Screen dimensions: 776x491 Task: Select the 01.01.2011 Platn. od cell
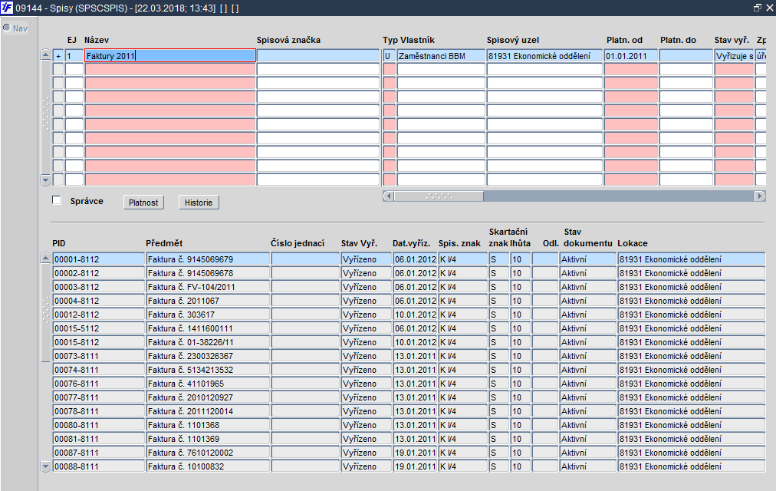pyautogui.click(x=631, y=55)
